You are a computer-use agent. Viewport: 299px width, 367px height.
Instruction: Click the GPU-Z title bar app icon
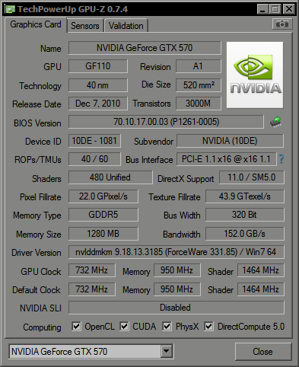tap(11, 9)
